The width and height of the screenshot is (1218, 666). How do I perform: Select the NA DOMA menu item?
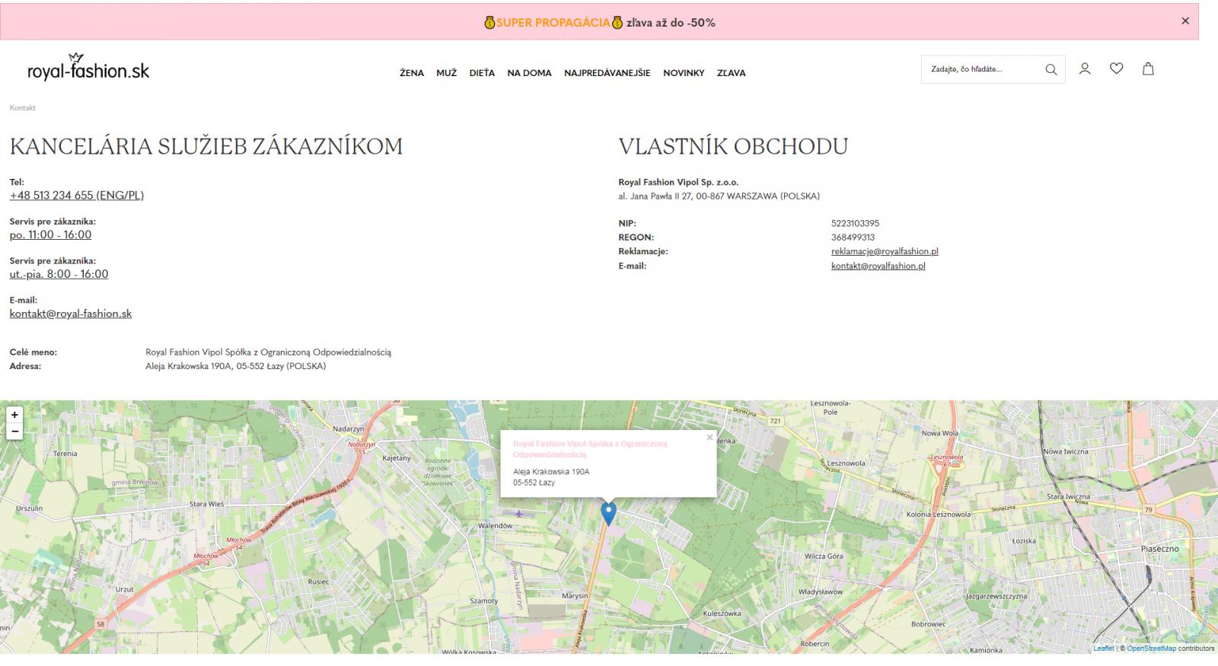(x=529, y=73)
